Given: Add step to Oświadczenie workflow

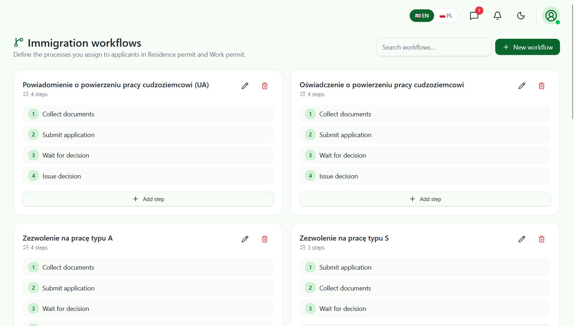Looking at the screenshot, I should tap(425, 199).
